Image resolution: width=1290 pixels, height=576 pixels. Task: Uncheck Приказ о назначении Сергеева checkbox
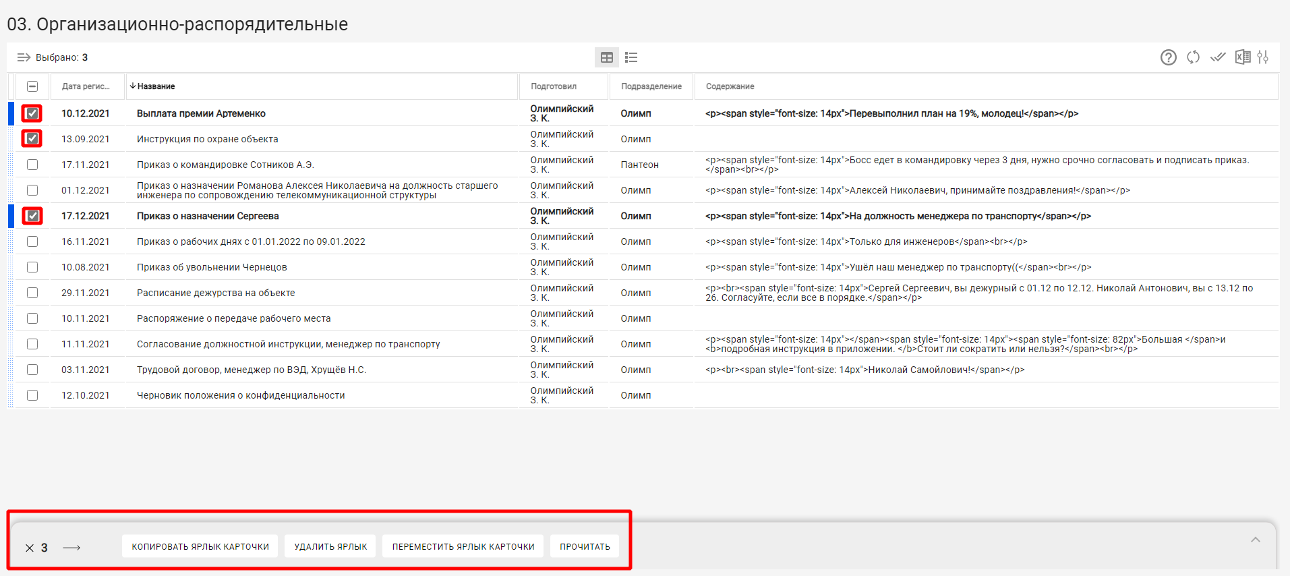click(x=32, y=216)
